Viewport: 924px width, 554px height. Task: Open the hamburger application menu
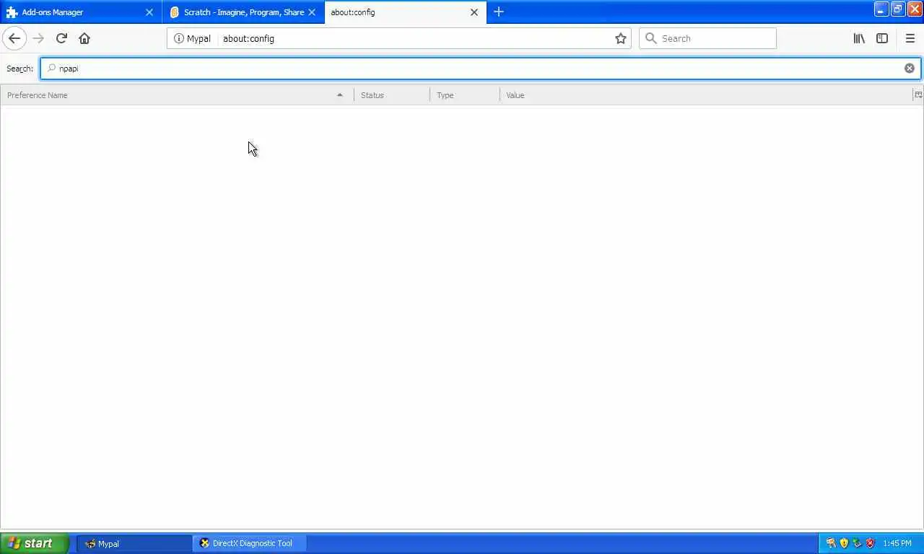click(x=910, y=38)
